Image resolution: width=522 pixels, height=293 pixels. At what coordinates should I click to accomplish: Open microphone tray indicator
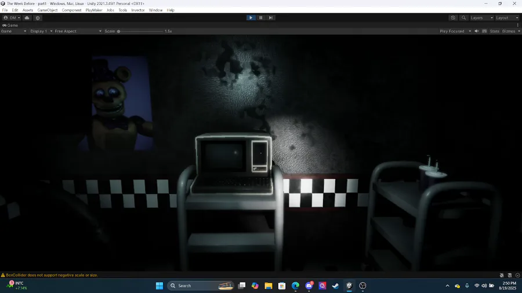(x=467, y=285)
